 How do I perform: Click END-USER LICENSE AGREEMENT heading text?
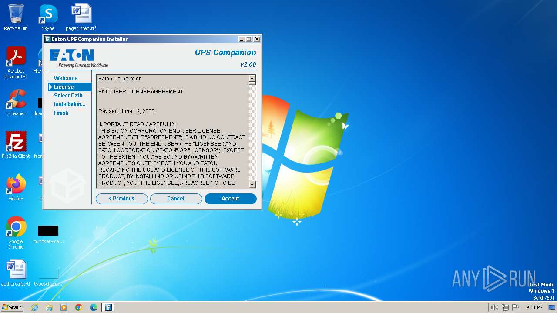coord(141,92)
